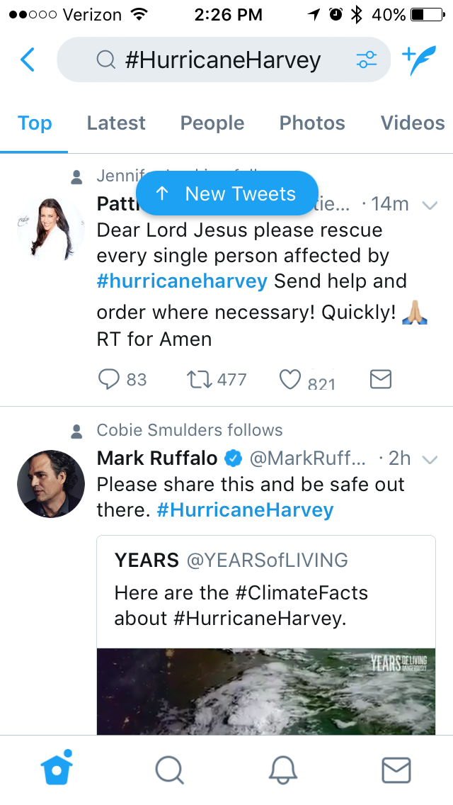Switch to the Photos tab

click(x=312, y=123)
